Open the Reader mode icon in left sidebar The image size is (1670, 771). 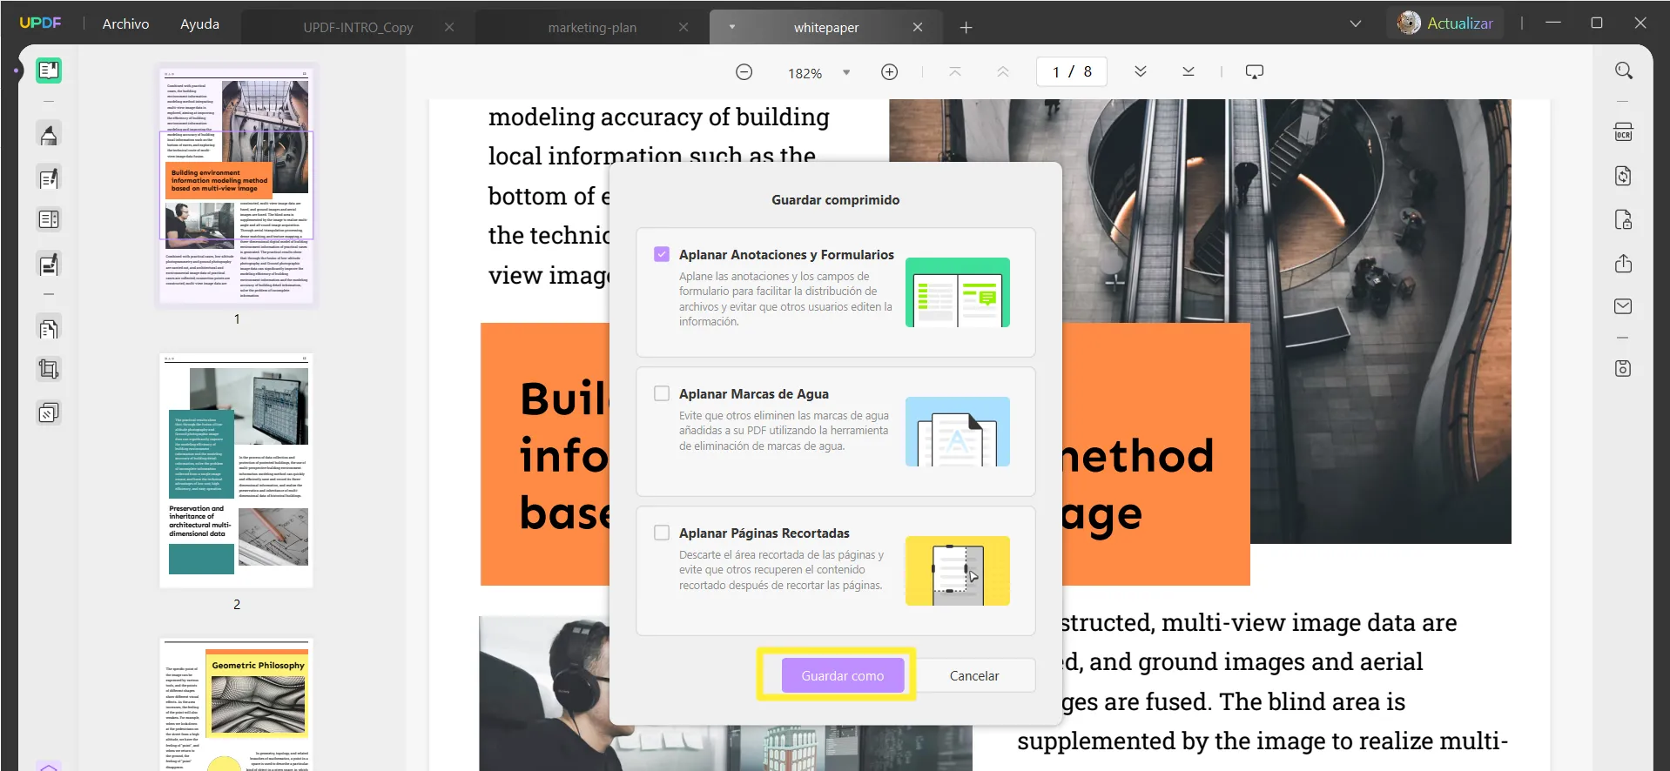49,70
